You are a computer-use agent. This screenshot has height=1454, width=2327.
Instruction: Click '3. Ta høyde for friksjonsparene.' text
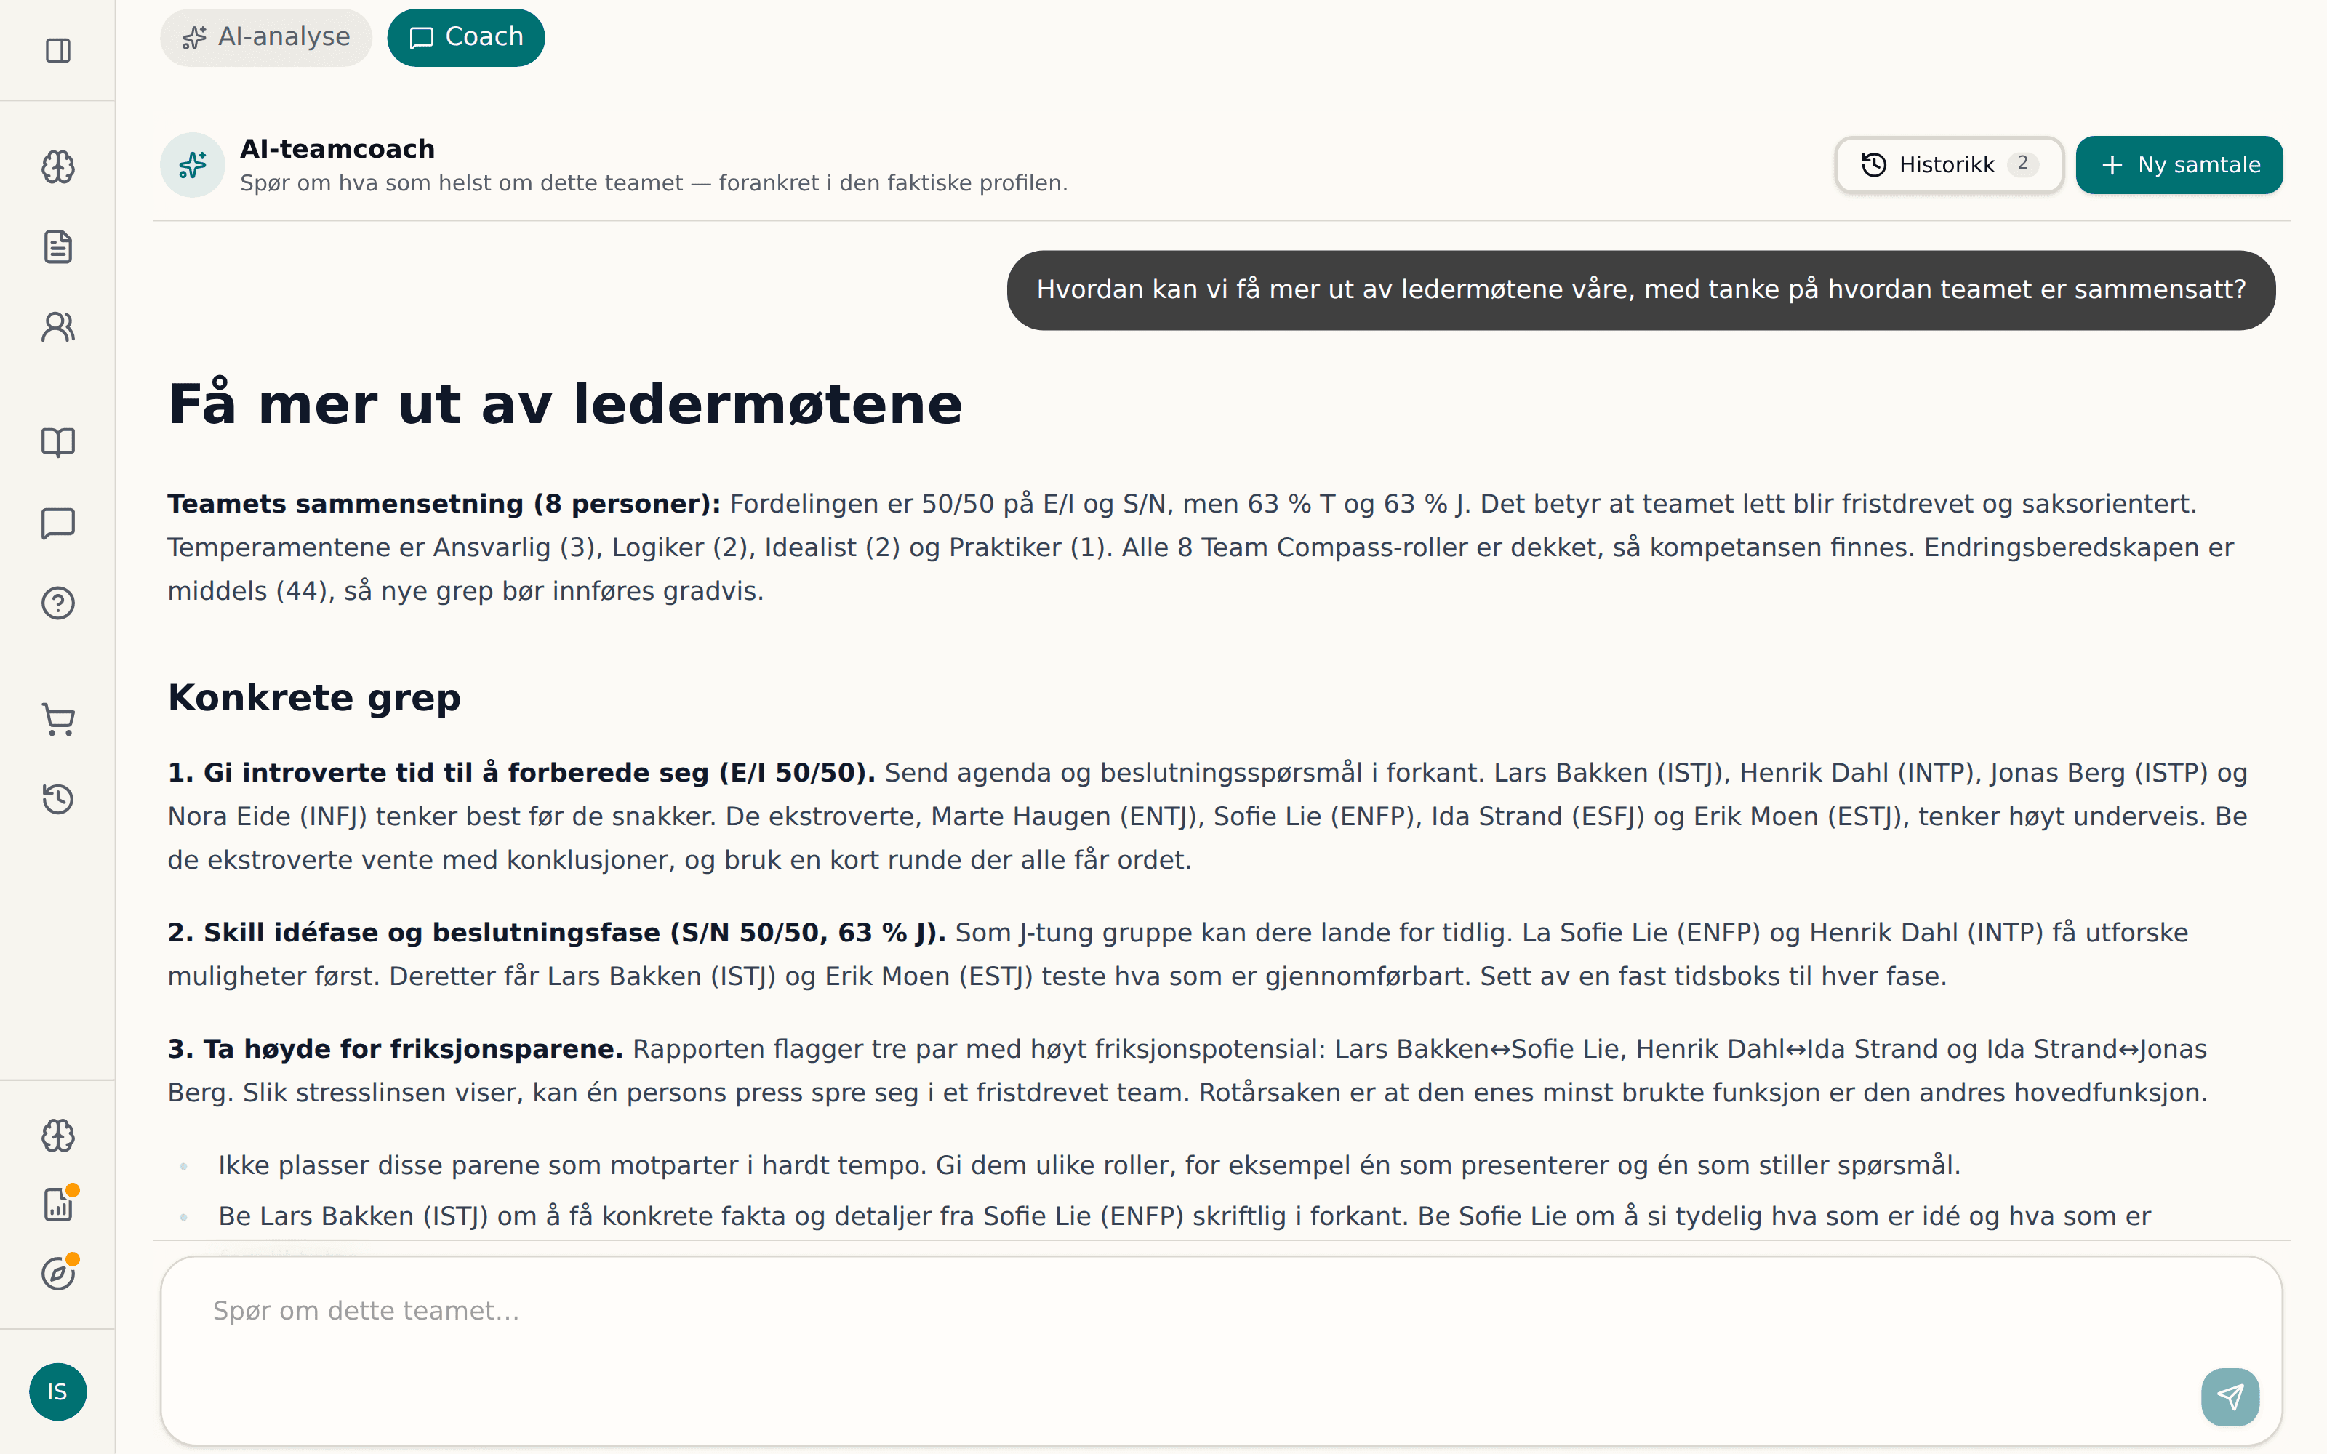pyautogui.click(x=395, y=1048)
